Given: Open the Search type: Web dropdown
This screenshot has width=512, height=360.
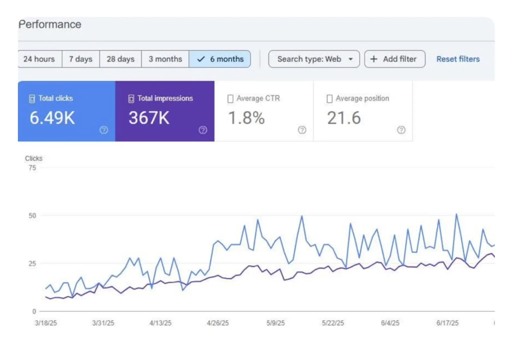Looking at the screenshot, I should (x=309, y=59).
